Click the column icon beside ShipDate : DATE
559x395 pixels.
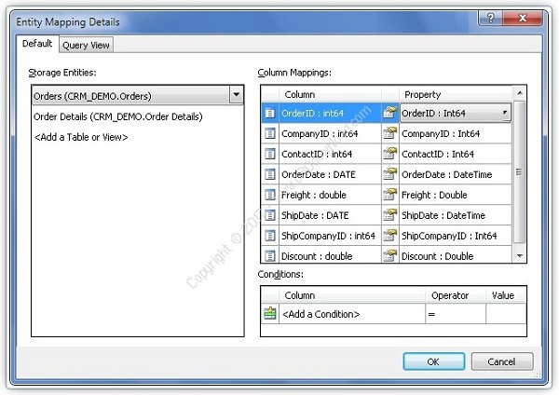[270, 215]
